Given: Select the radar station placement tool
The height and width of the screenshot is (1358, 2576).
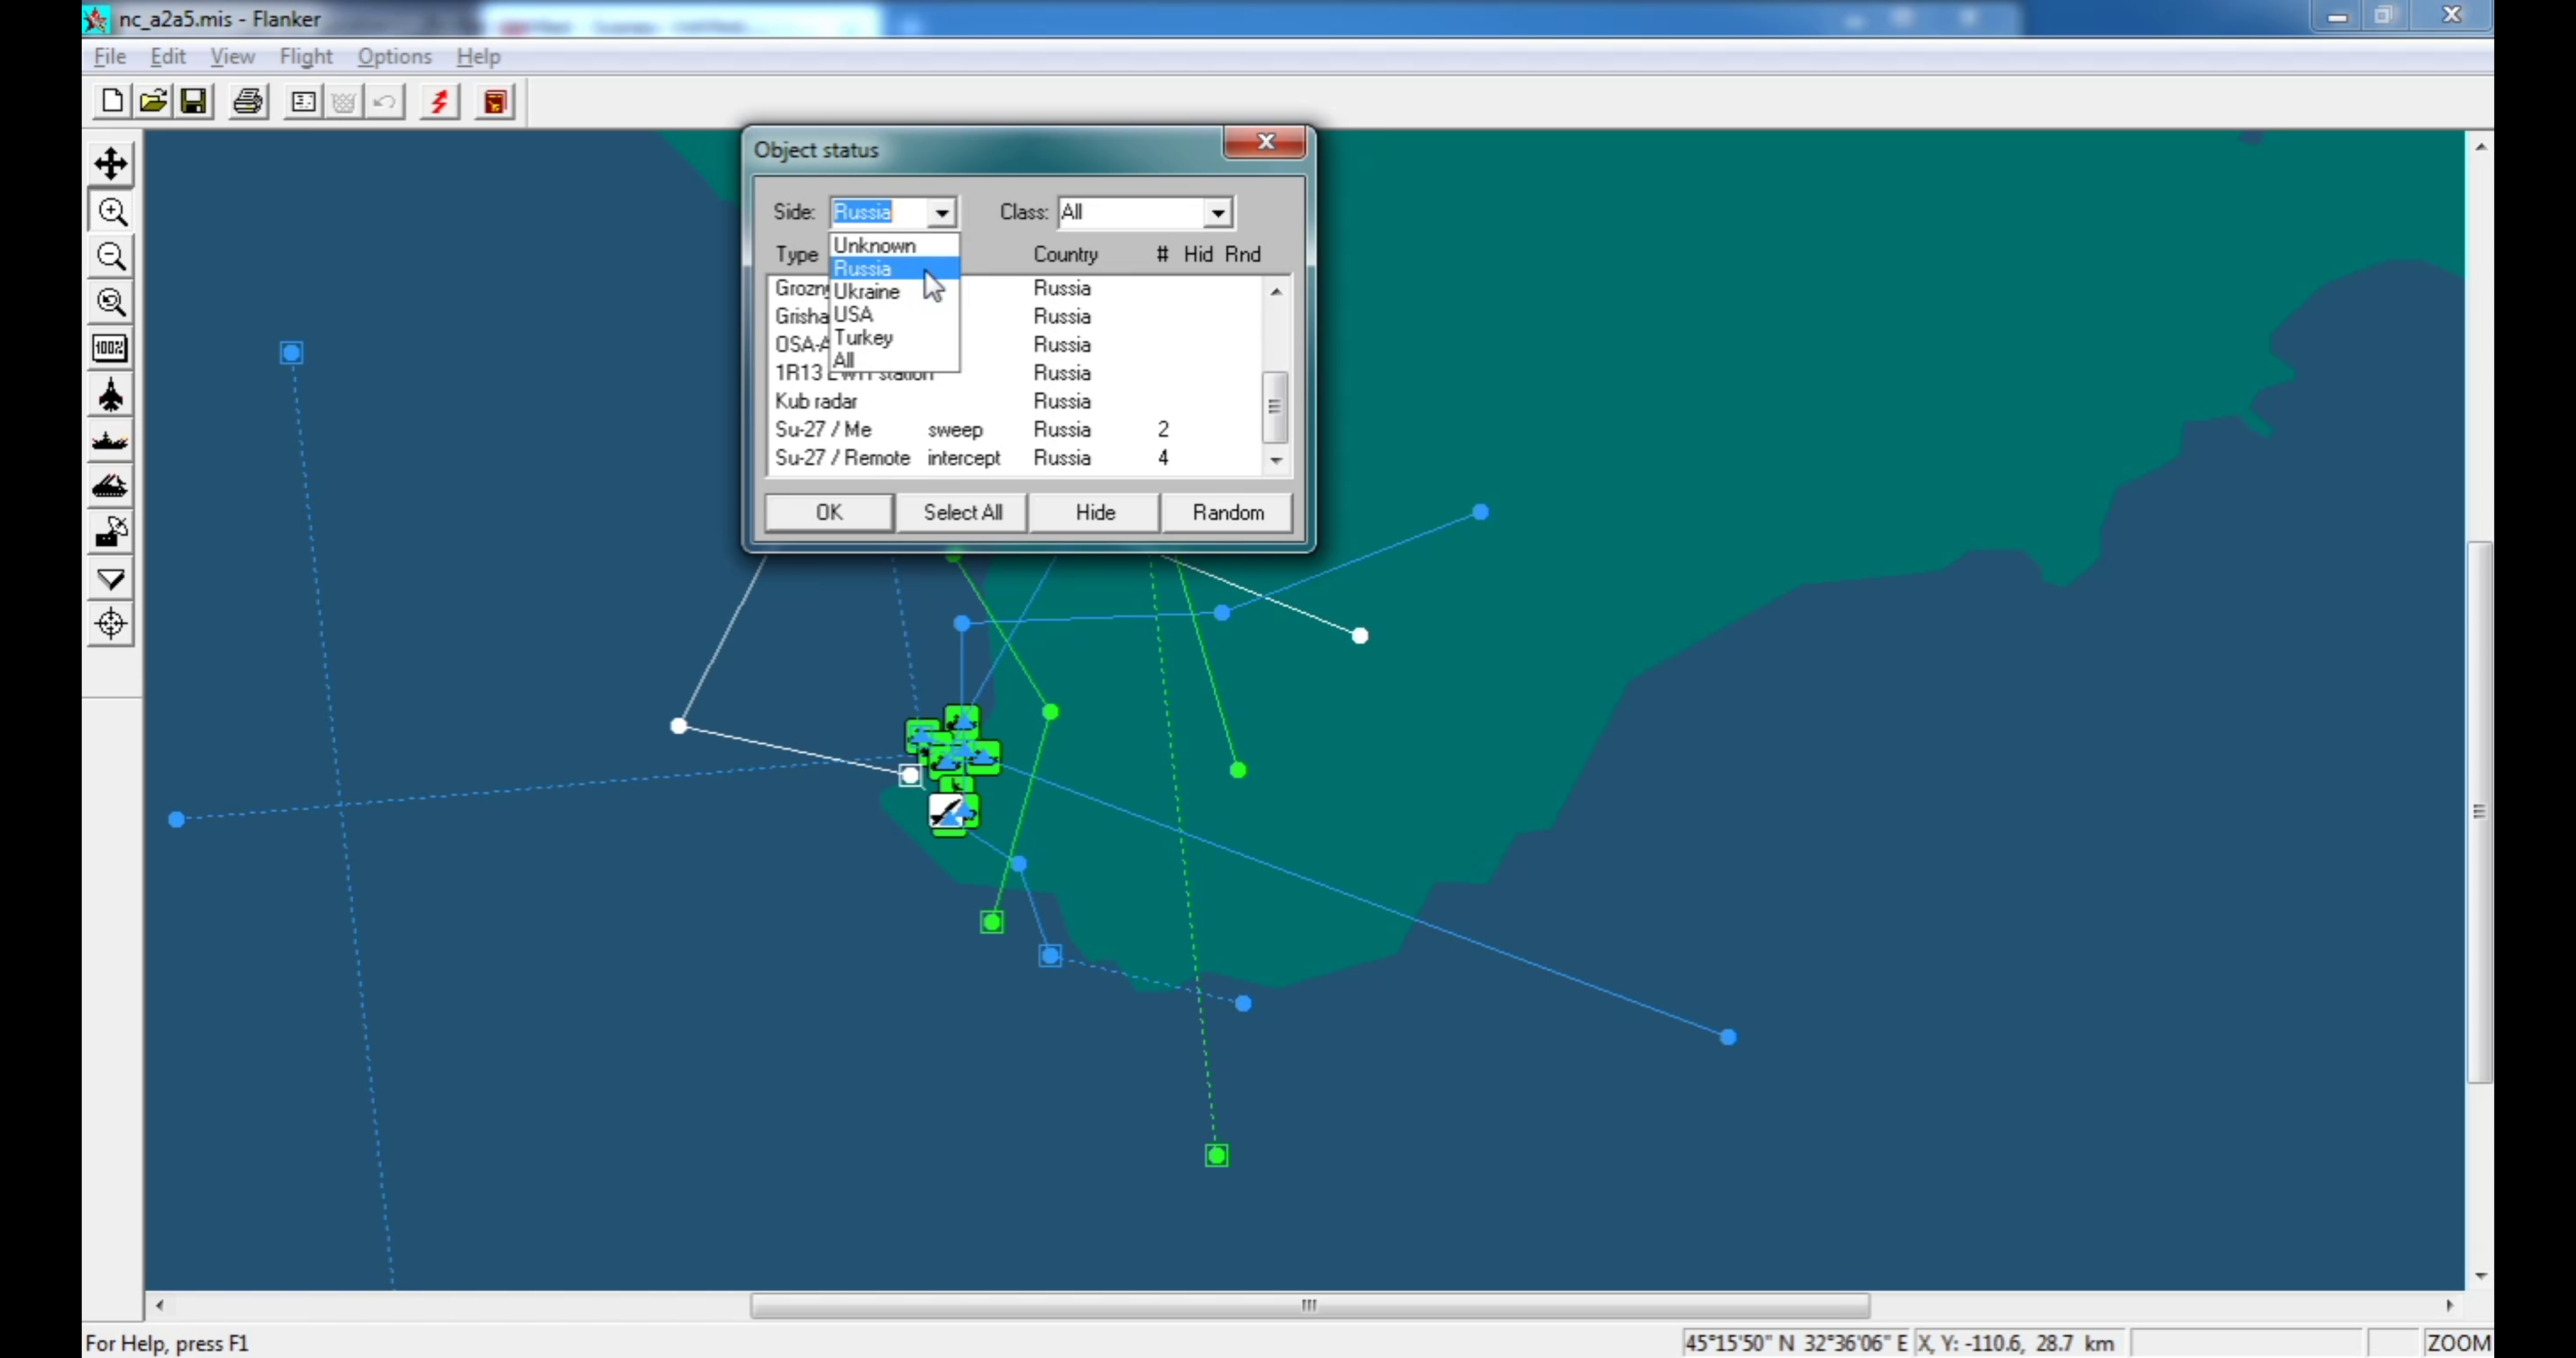Looking at the screenshot, I should coord(110,532).
